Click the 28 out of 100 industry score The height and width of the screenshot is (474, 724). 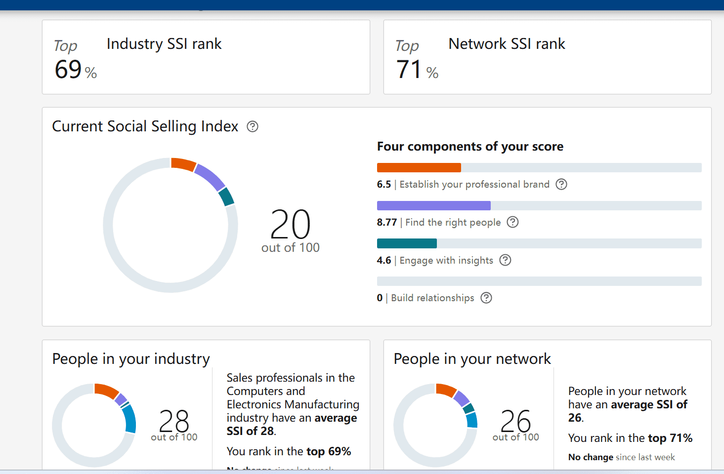(174, 425)
